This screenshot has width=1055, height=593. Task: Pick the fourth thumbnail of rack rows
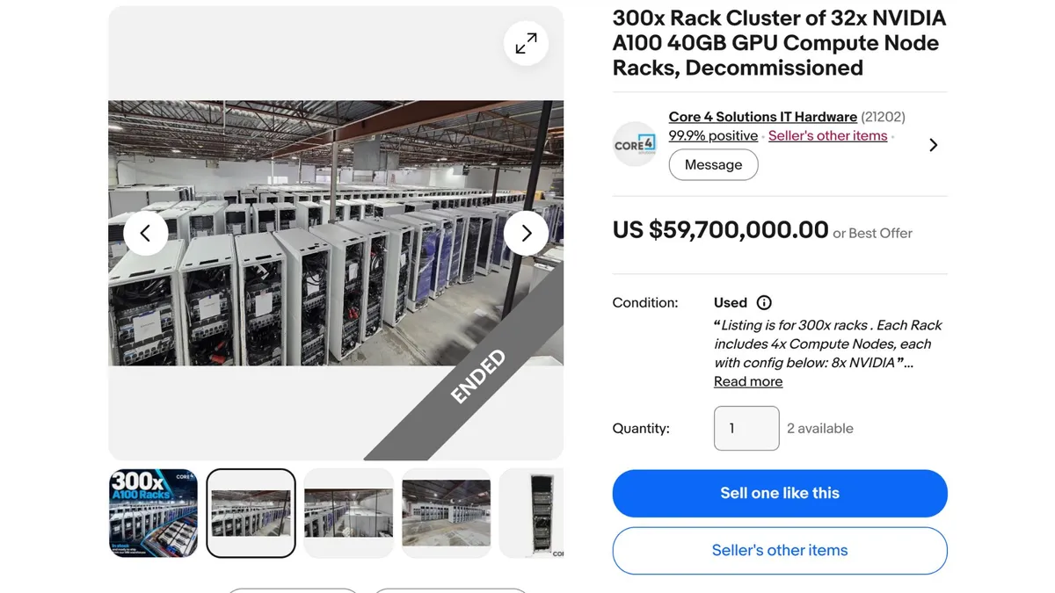click(447, 513)
